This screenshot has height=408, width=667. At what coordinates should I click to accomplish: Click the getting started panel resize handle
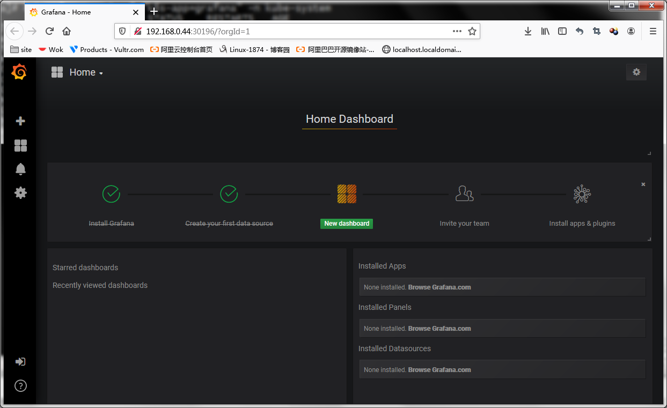point(649,239)
